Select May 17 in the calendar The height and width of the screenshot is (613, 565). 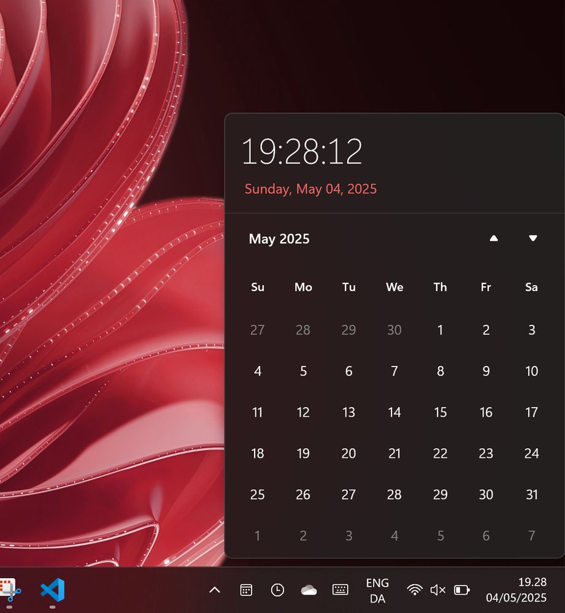pyautogui.click(x=532, y=412)
